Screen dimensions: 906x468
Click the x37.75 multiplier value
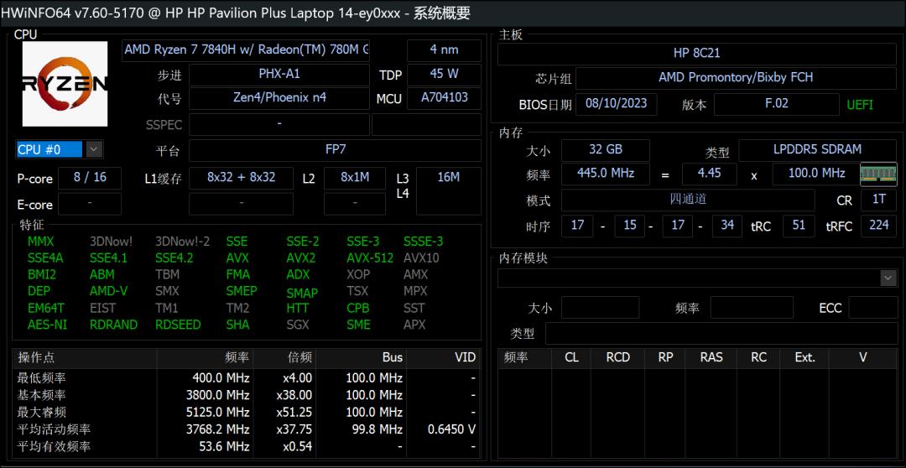coord(294,430)
